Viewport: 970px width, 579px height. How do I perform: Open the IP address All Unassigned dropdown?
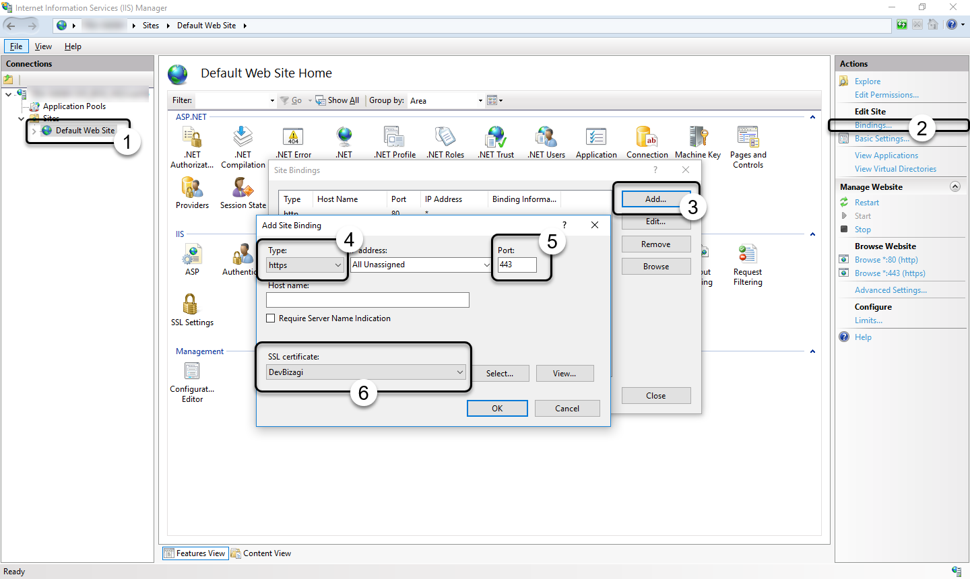point(421,265)
